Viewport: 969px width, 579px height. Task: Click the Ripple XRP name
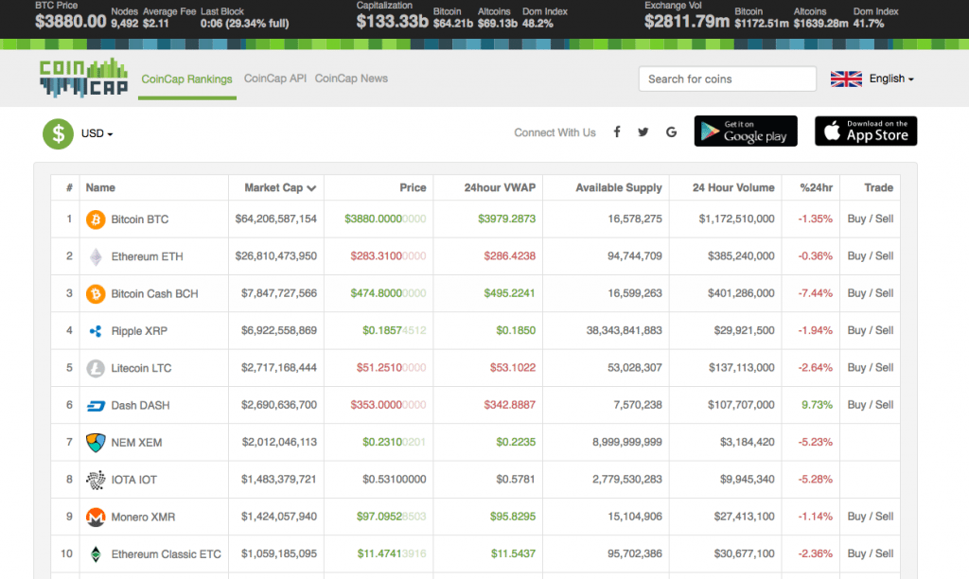[x=139, y=331]
